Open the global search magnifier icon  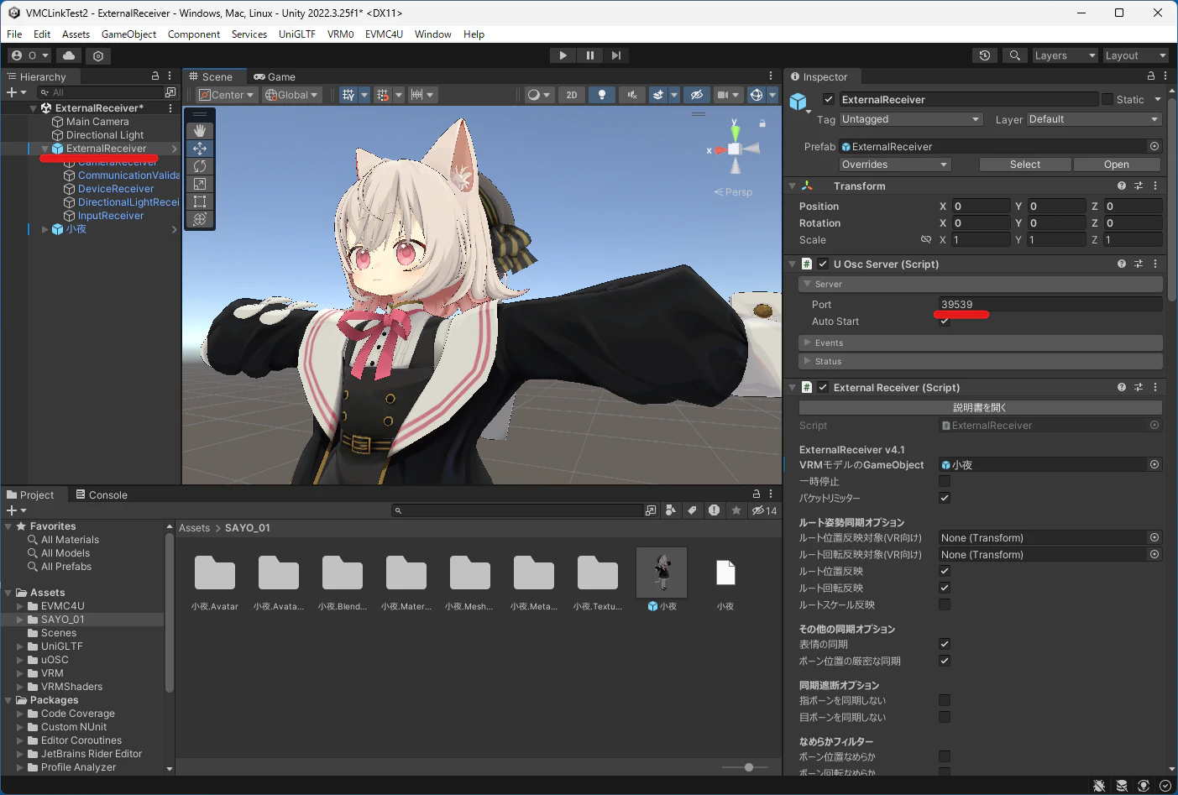point(1015,55)
